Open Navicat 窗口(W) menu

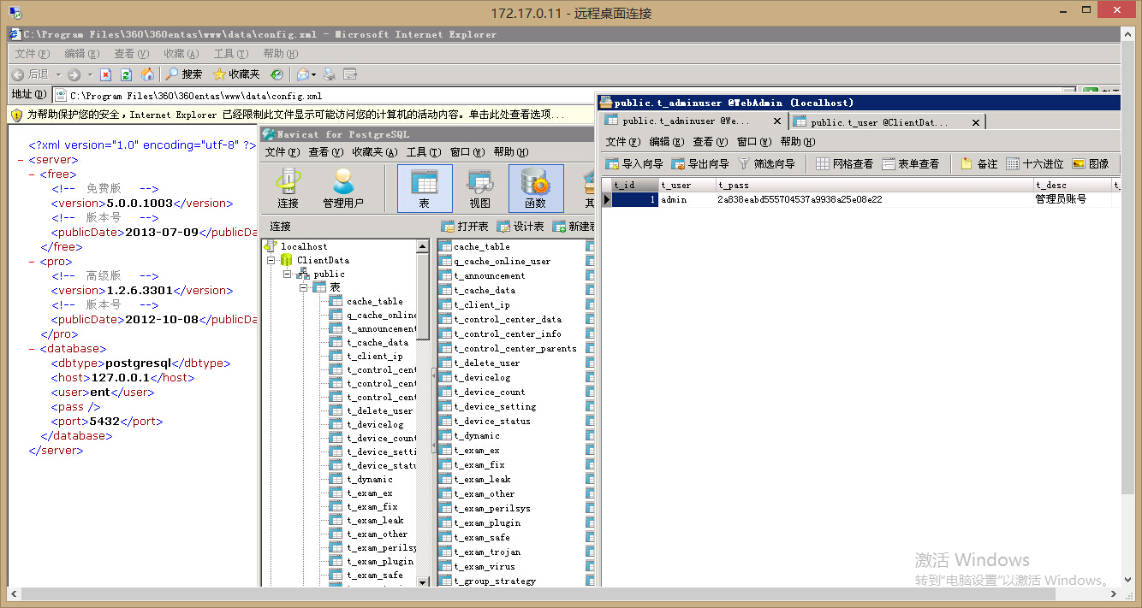point(467,152)
